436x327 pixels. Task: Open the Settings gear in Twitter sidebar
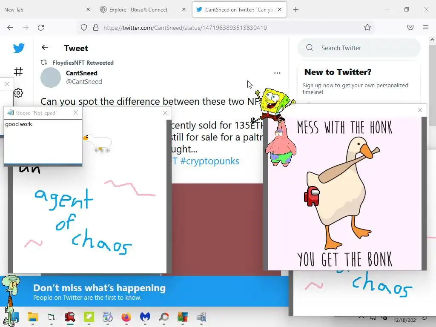click(x=18, y=92)
